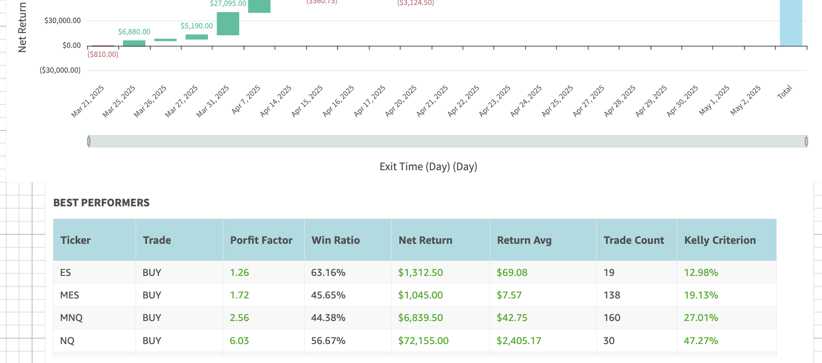The height and width of the screenshot is (363, 822).
Task: Click the middle of the range slider track
Action: [x=447, y=141]
